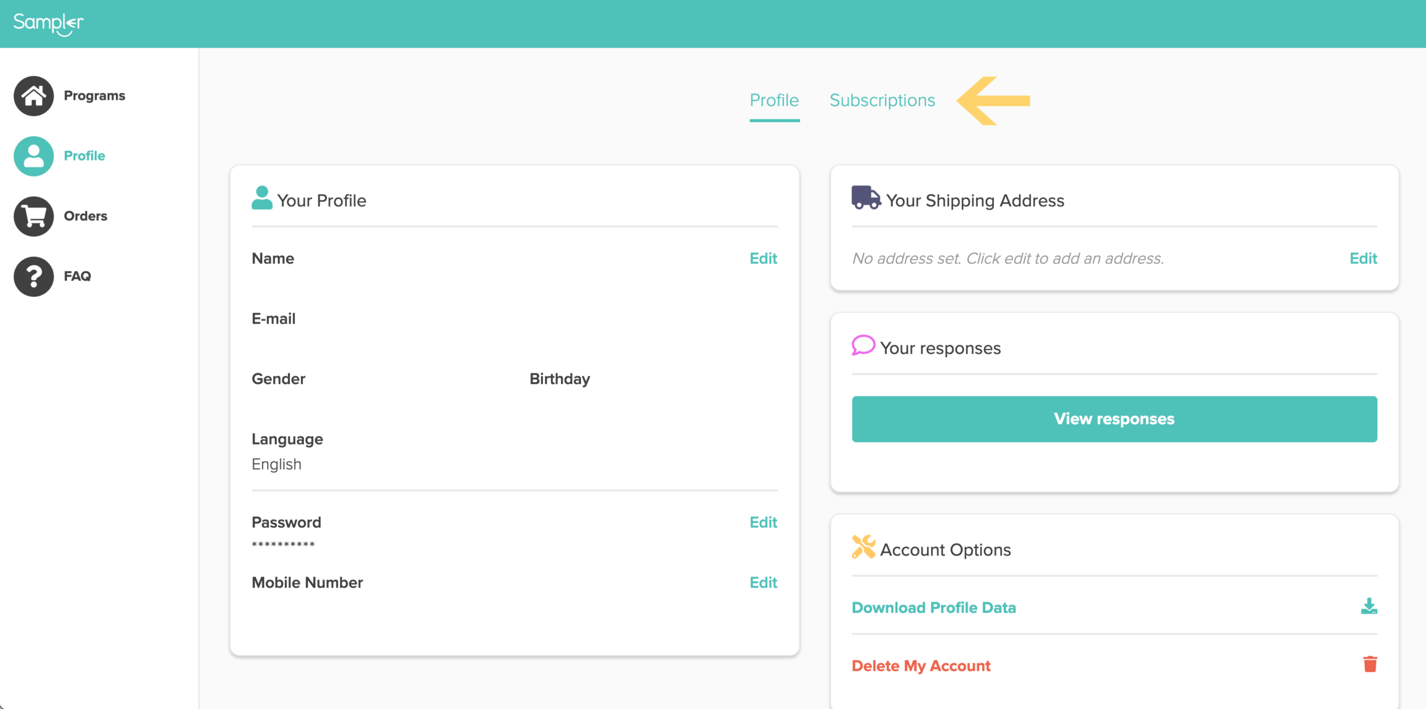This screenshot has width=1426, height=709.
Task: Open Programs via the home icon
Action: [34, 96]
